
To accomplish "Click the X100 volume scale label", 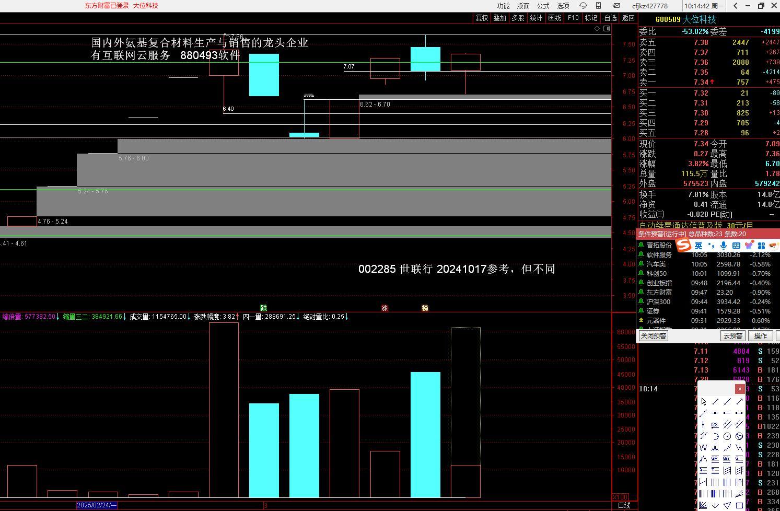I will [620, 497].
